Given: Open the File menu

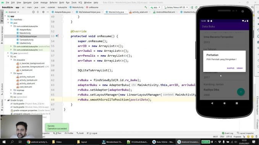Looking at the screenshot, I should click(7, 2).
